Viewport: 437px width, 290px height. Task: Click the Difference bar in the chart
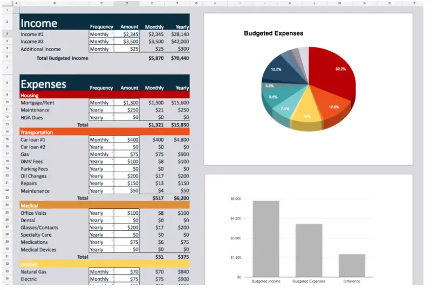[352, 266]
